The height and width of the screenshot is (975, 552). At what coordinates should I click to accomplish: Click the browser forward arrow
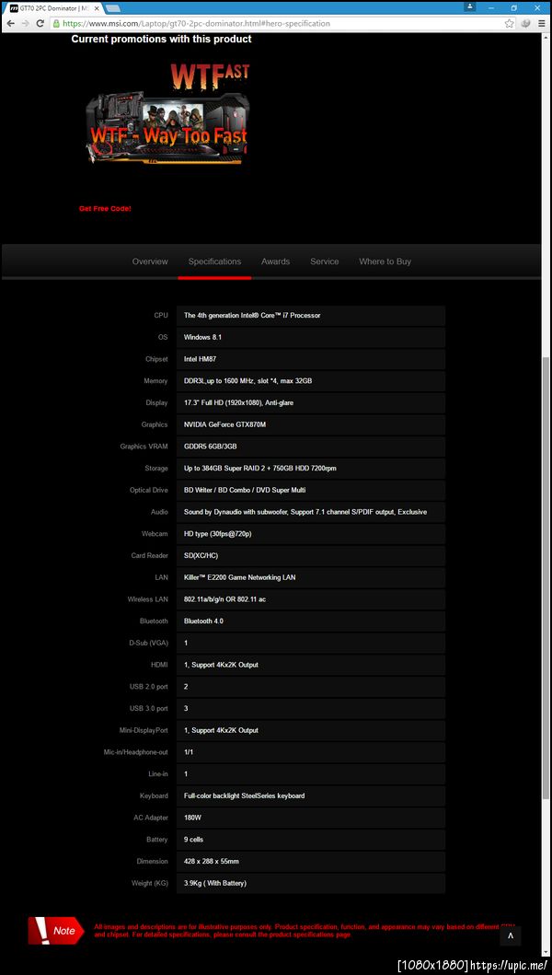coord(26,24)
